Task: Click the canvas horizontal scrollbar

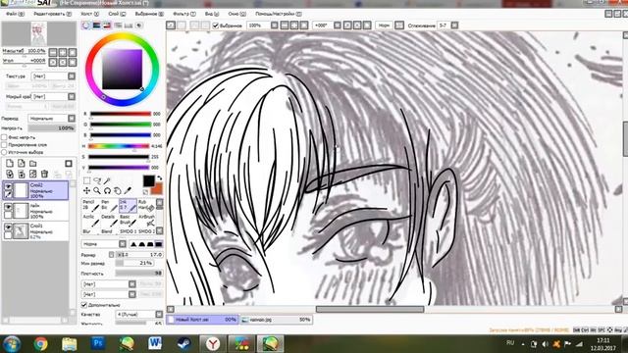Action: tap(370, 309)
